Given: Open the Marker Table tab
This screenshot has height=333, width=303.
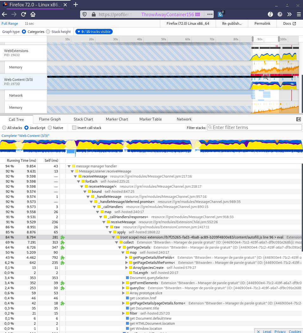Looking at the screenshot, I should (150, 119).
